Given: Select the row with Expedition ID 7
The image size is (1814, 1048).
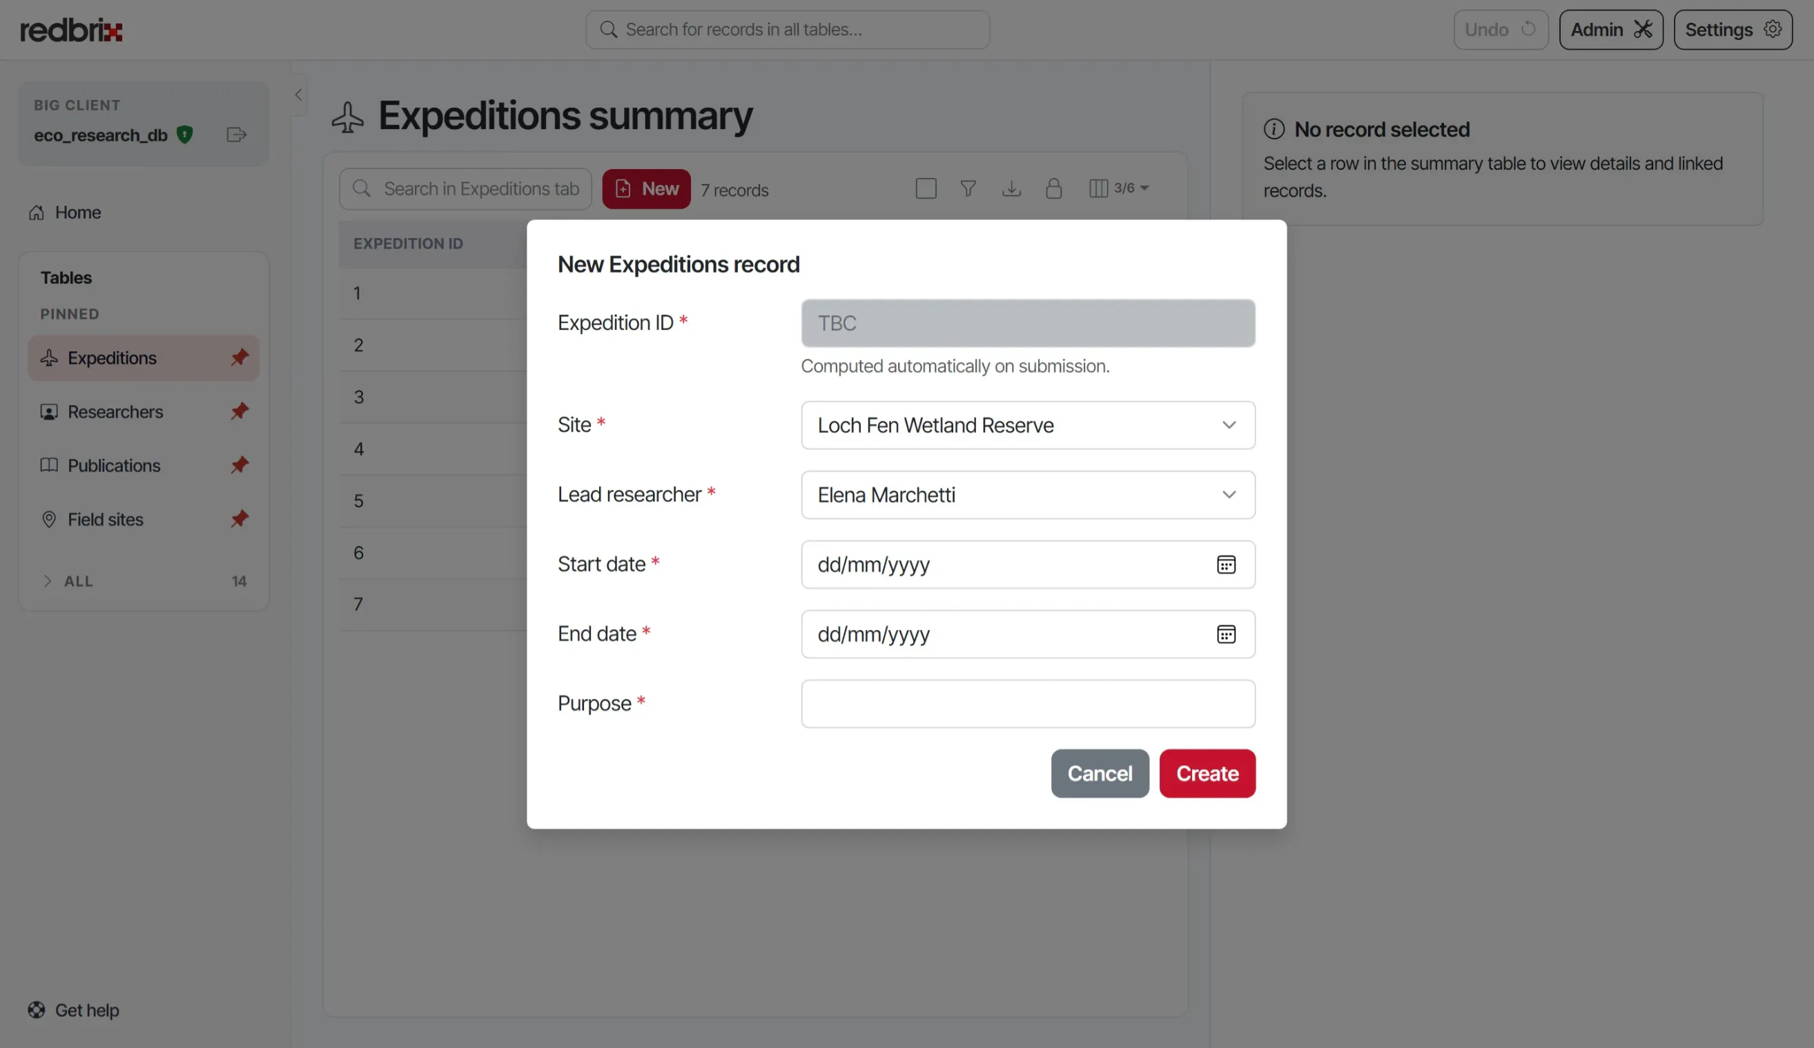Looking at the screenshot, I should point(433,604).
